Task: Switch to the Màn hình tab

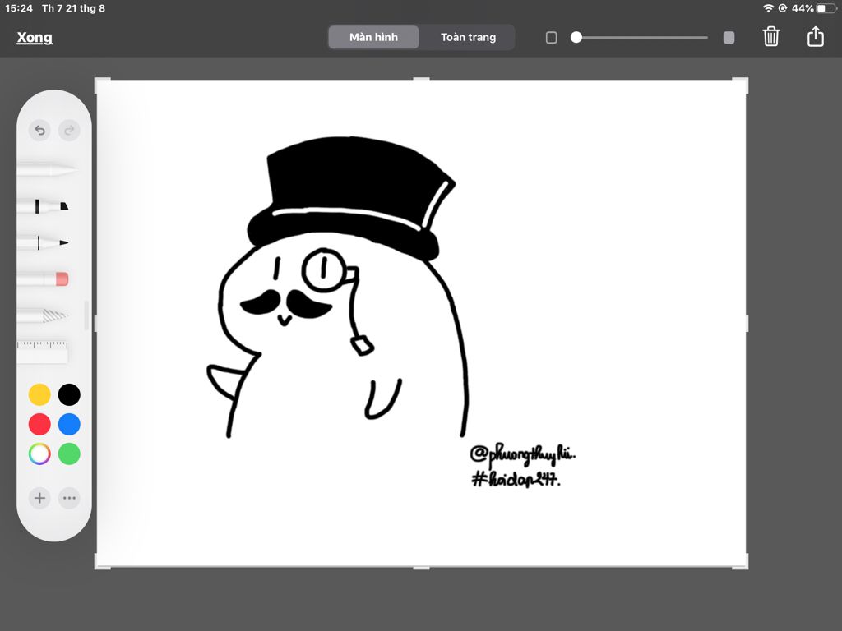Action: click(373, 37)
